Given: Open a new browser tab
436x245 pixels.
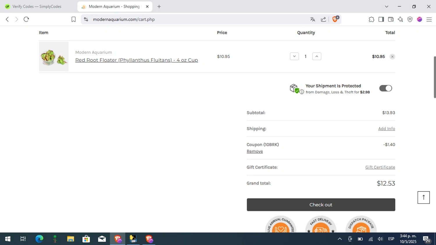Looking at the screenshot, I should (x=159, y=6).
